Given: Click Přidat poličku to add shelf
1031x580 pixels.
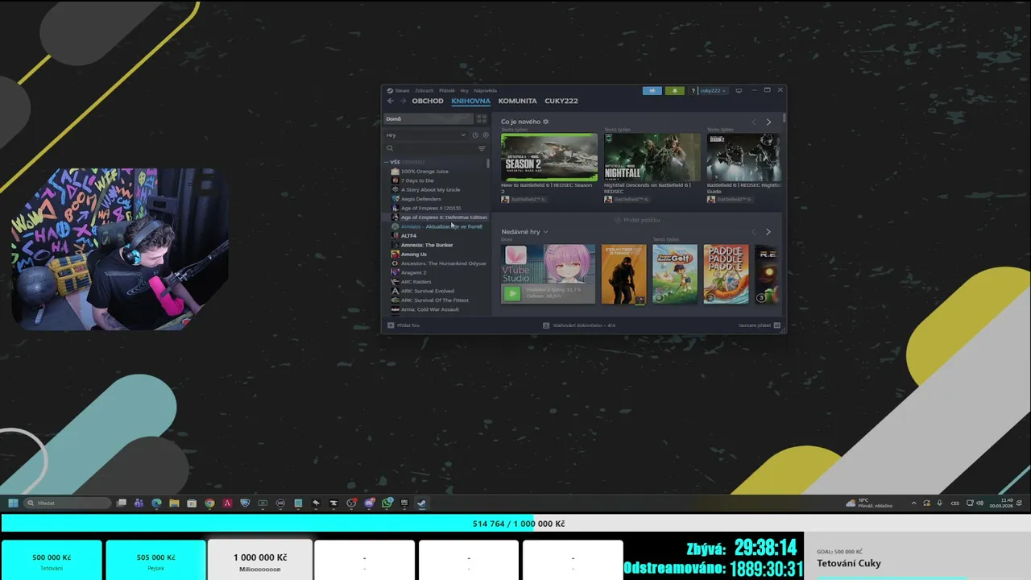Looking at the screenshot, I should [638, 220].
